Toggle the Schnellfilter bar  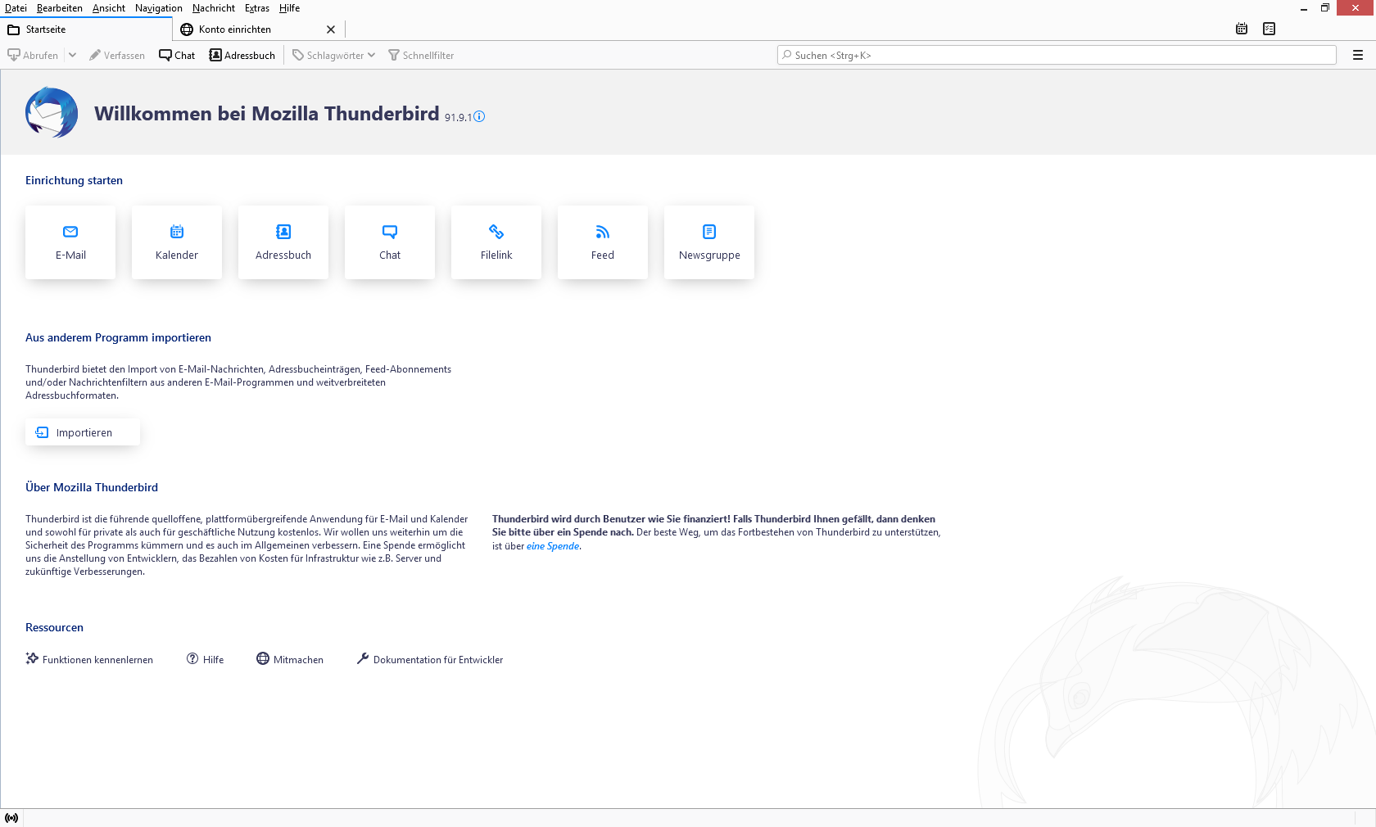[x=421, y=55]
